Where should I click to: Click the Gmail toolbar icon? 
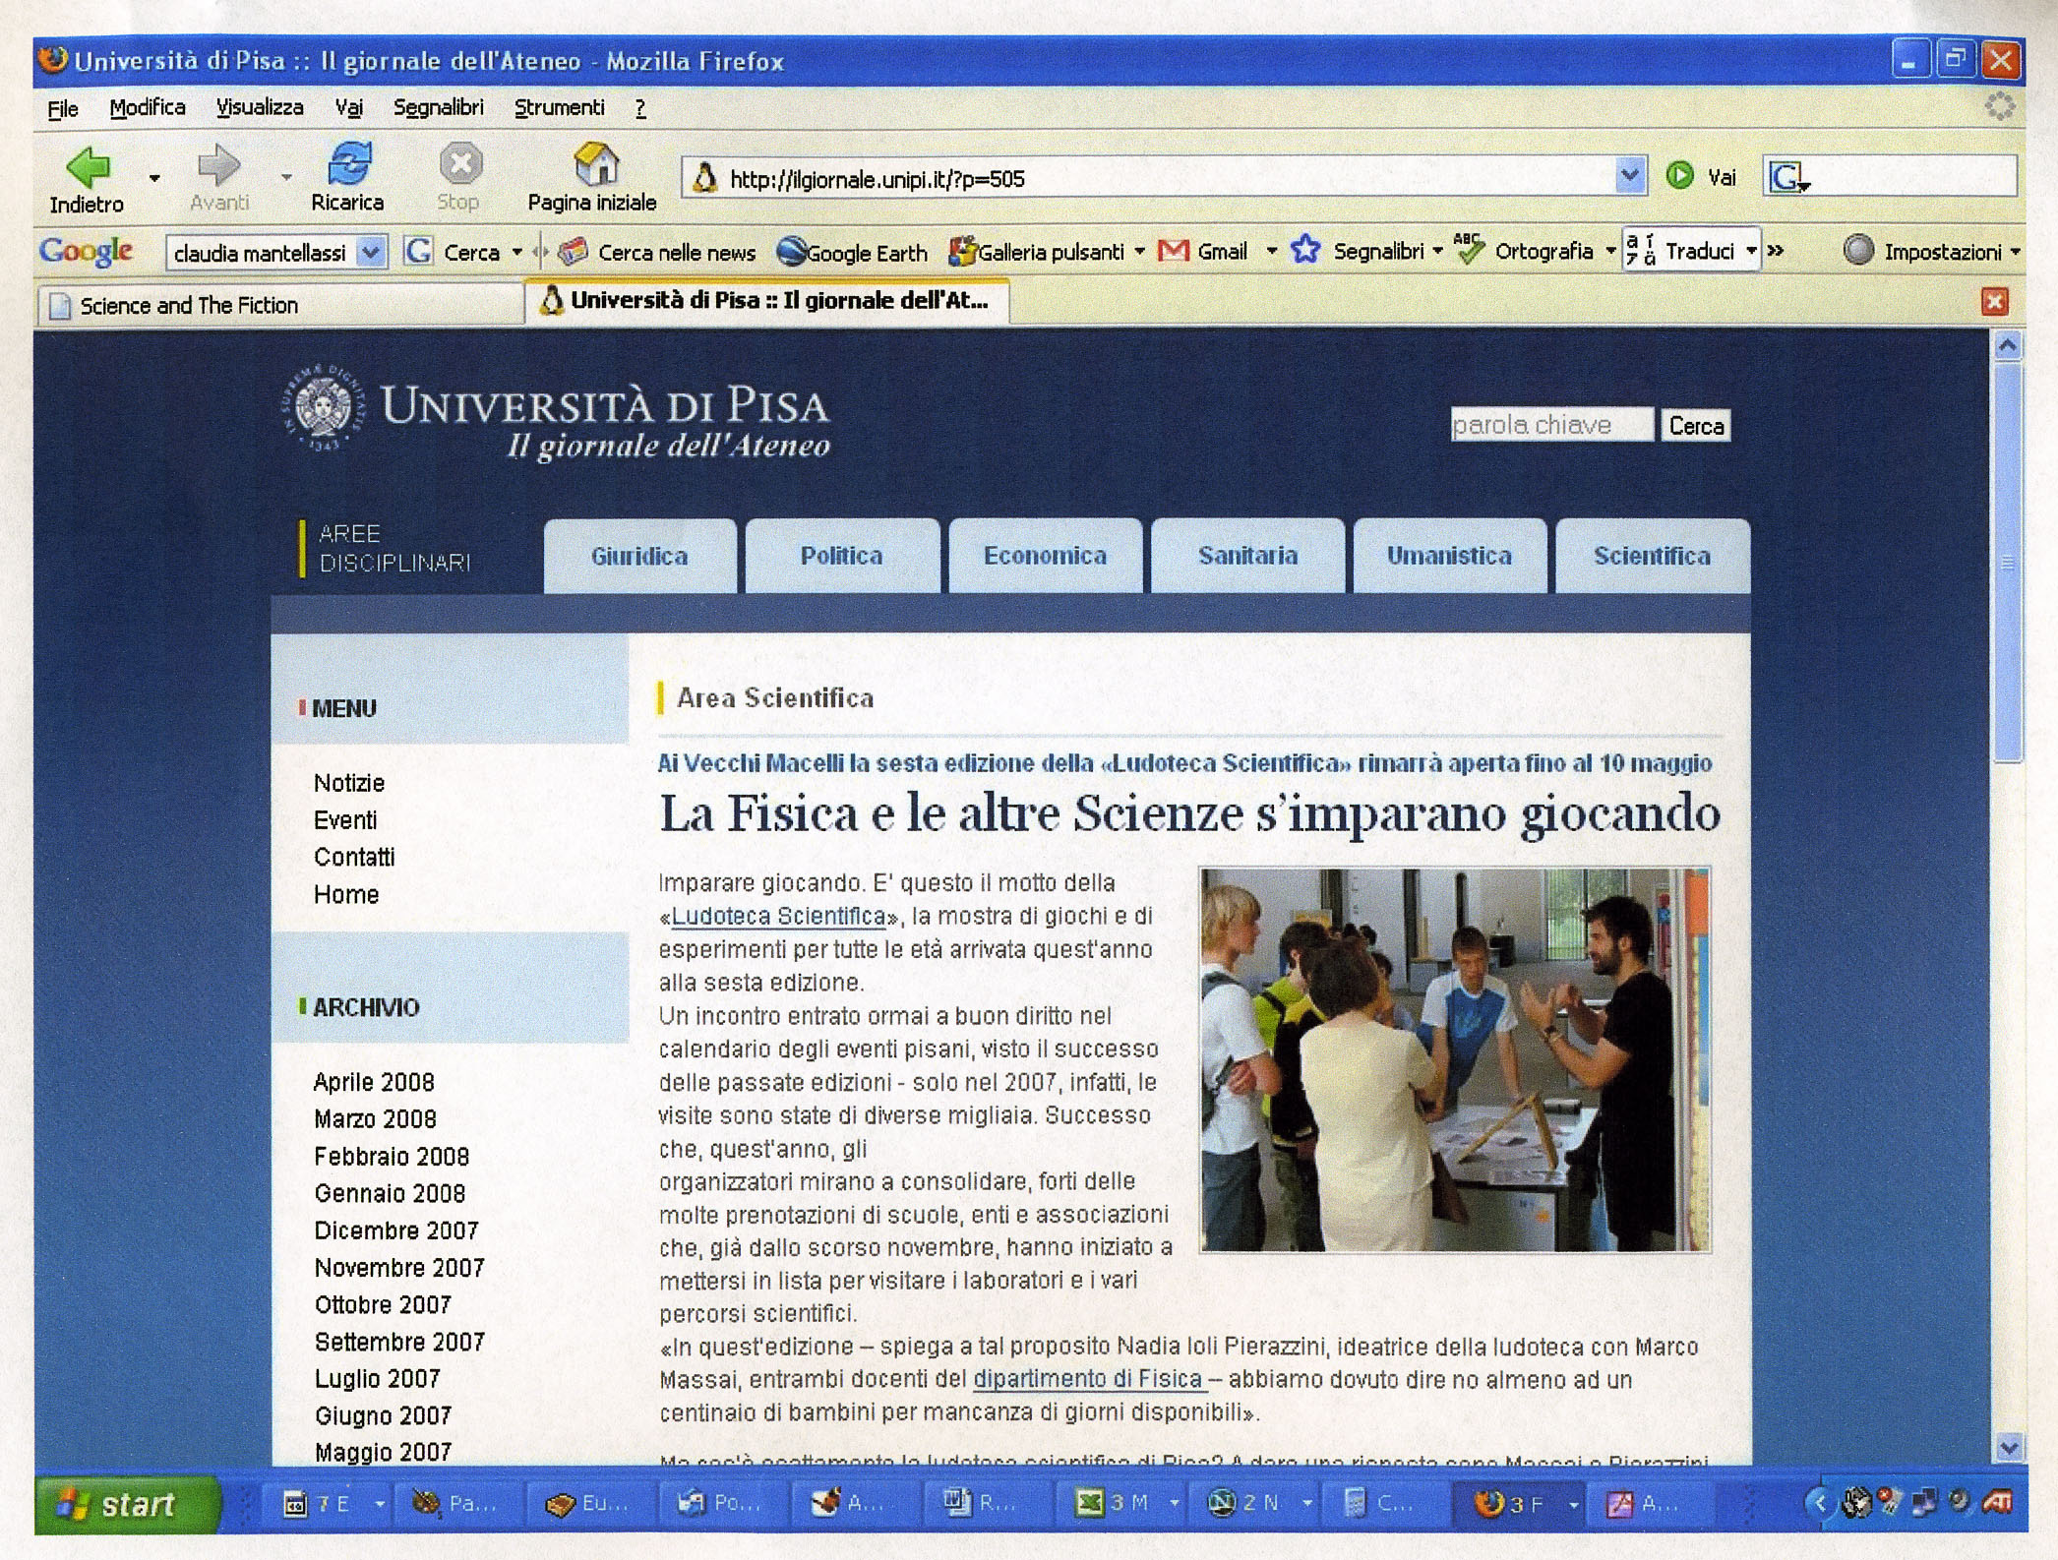[x=1174, y=252]
